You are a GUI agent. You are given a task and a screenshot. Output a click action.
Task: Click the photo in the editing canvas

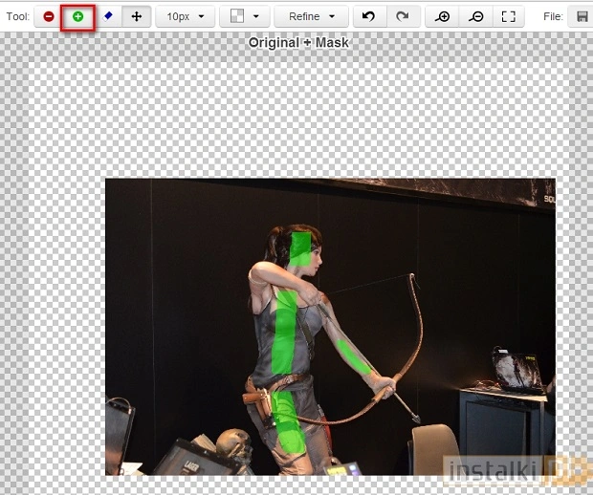pyautogui.click(x=330, y=327)
